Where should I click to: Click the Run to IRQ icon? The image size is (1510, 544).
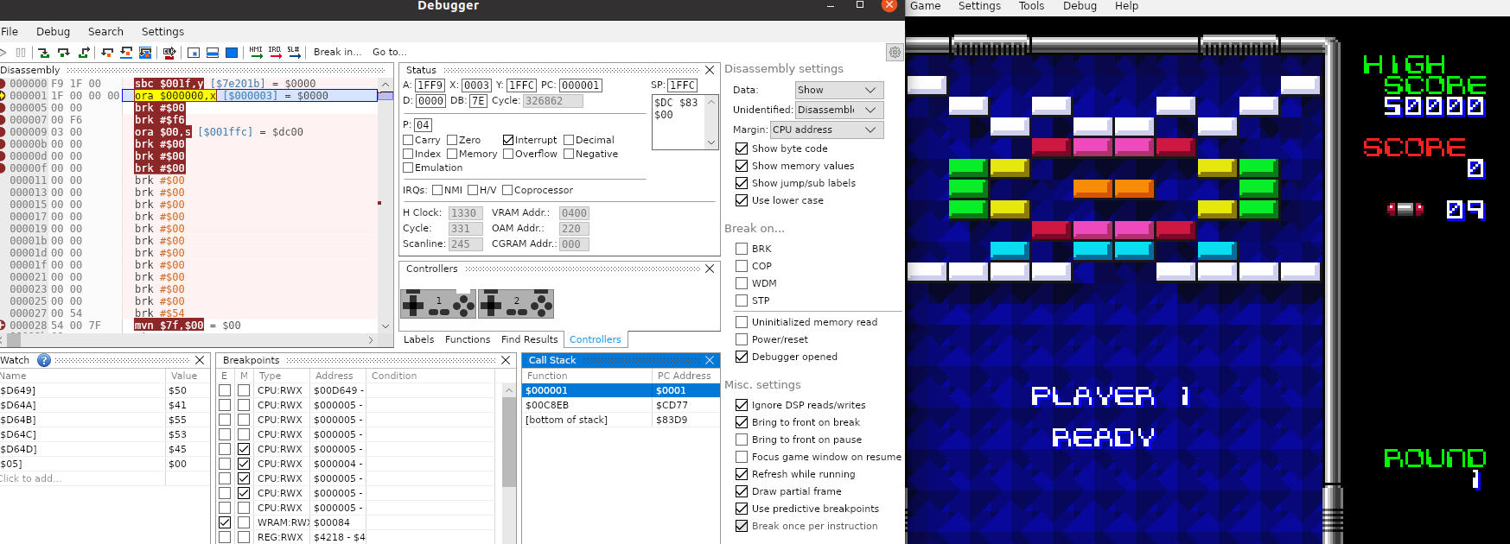click(275, 53)
